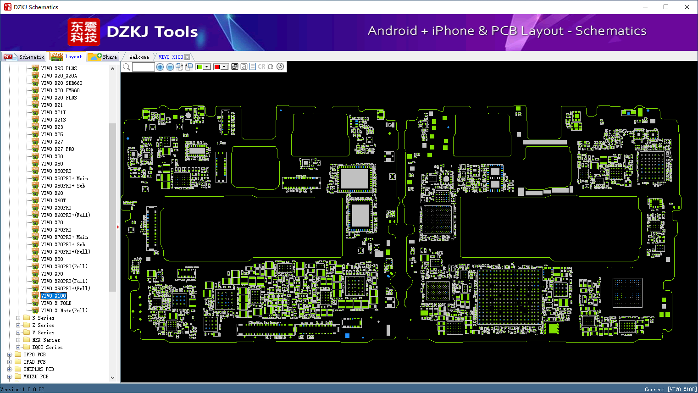The image size is (698, 393).
Task: Open the green color dropdown arrow
Action: pyautogui.click(x=207, y=67)
